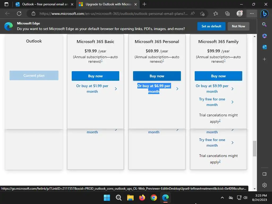Image resolution: width=272 pixels, height=204 pixels.
Task: Click the Microsoft 365 Basic heading
Action: pyautogui.click(x=95, y=42)
